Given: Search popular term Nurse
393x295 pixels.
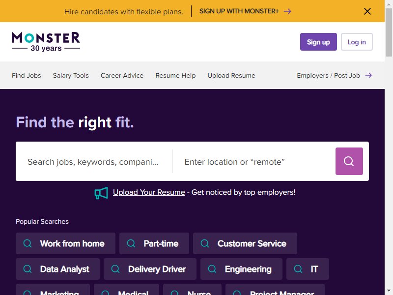Looking at the screenshot, I should [x=192, y=290].
